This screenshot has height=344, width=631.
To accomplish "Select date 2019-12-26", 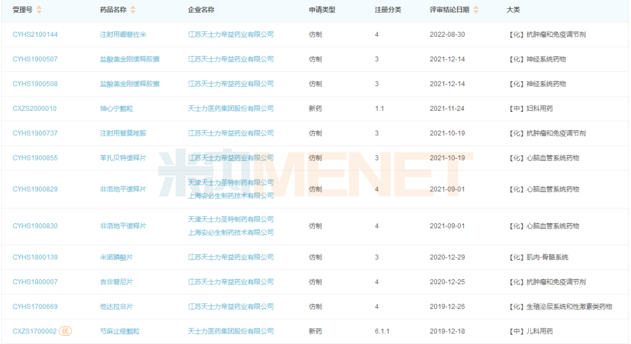I will click(x=447, y=307).
